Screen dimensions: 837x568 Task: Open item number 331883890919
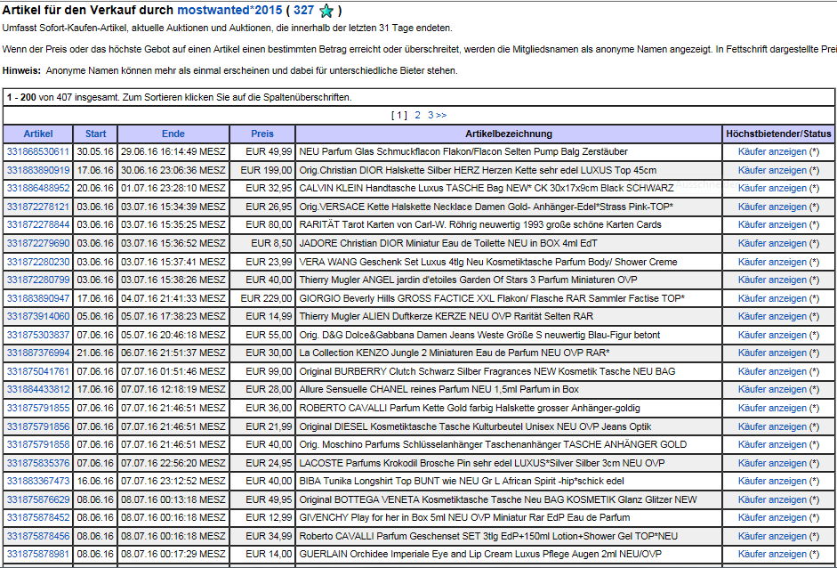point(38,170)
